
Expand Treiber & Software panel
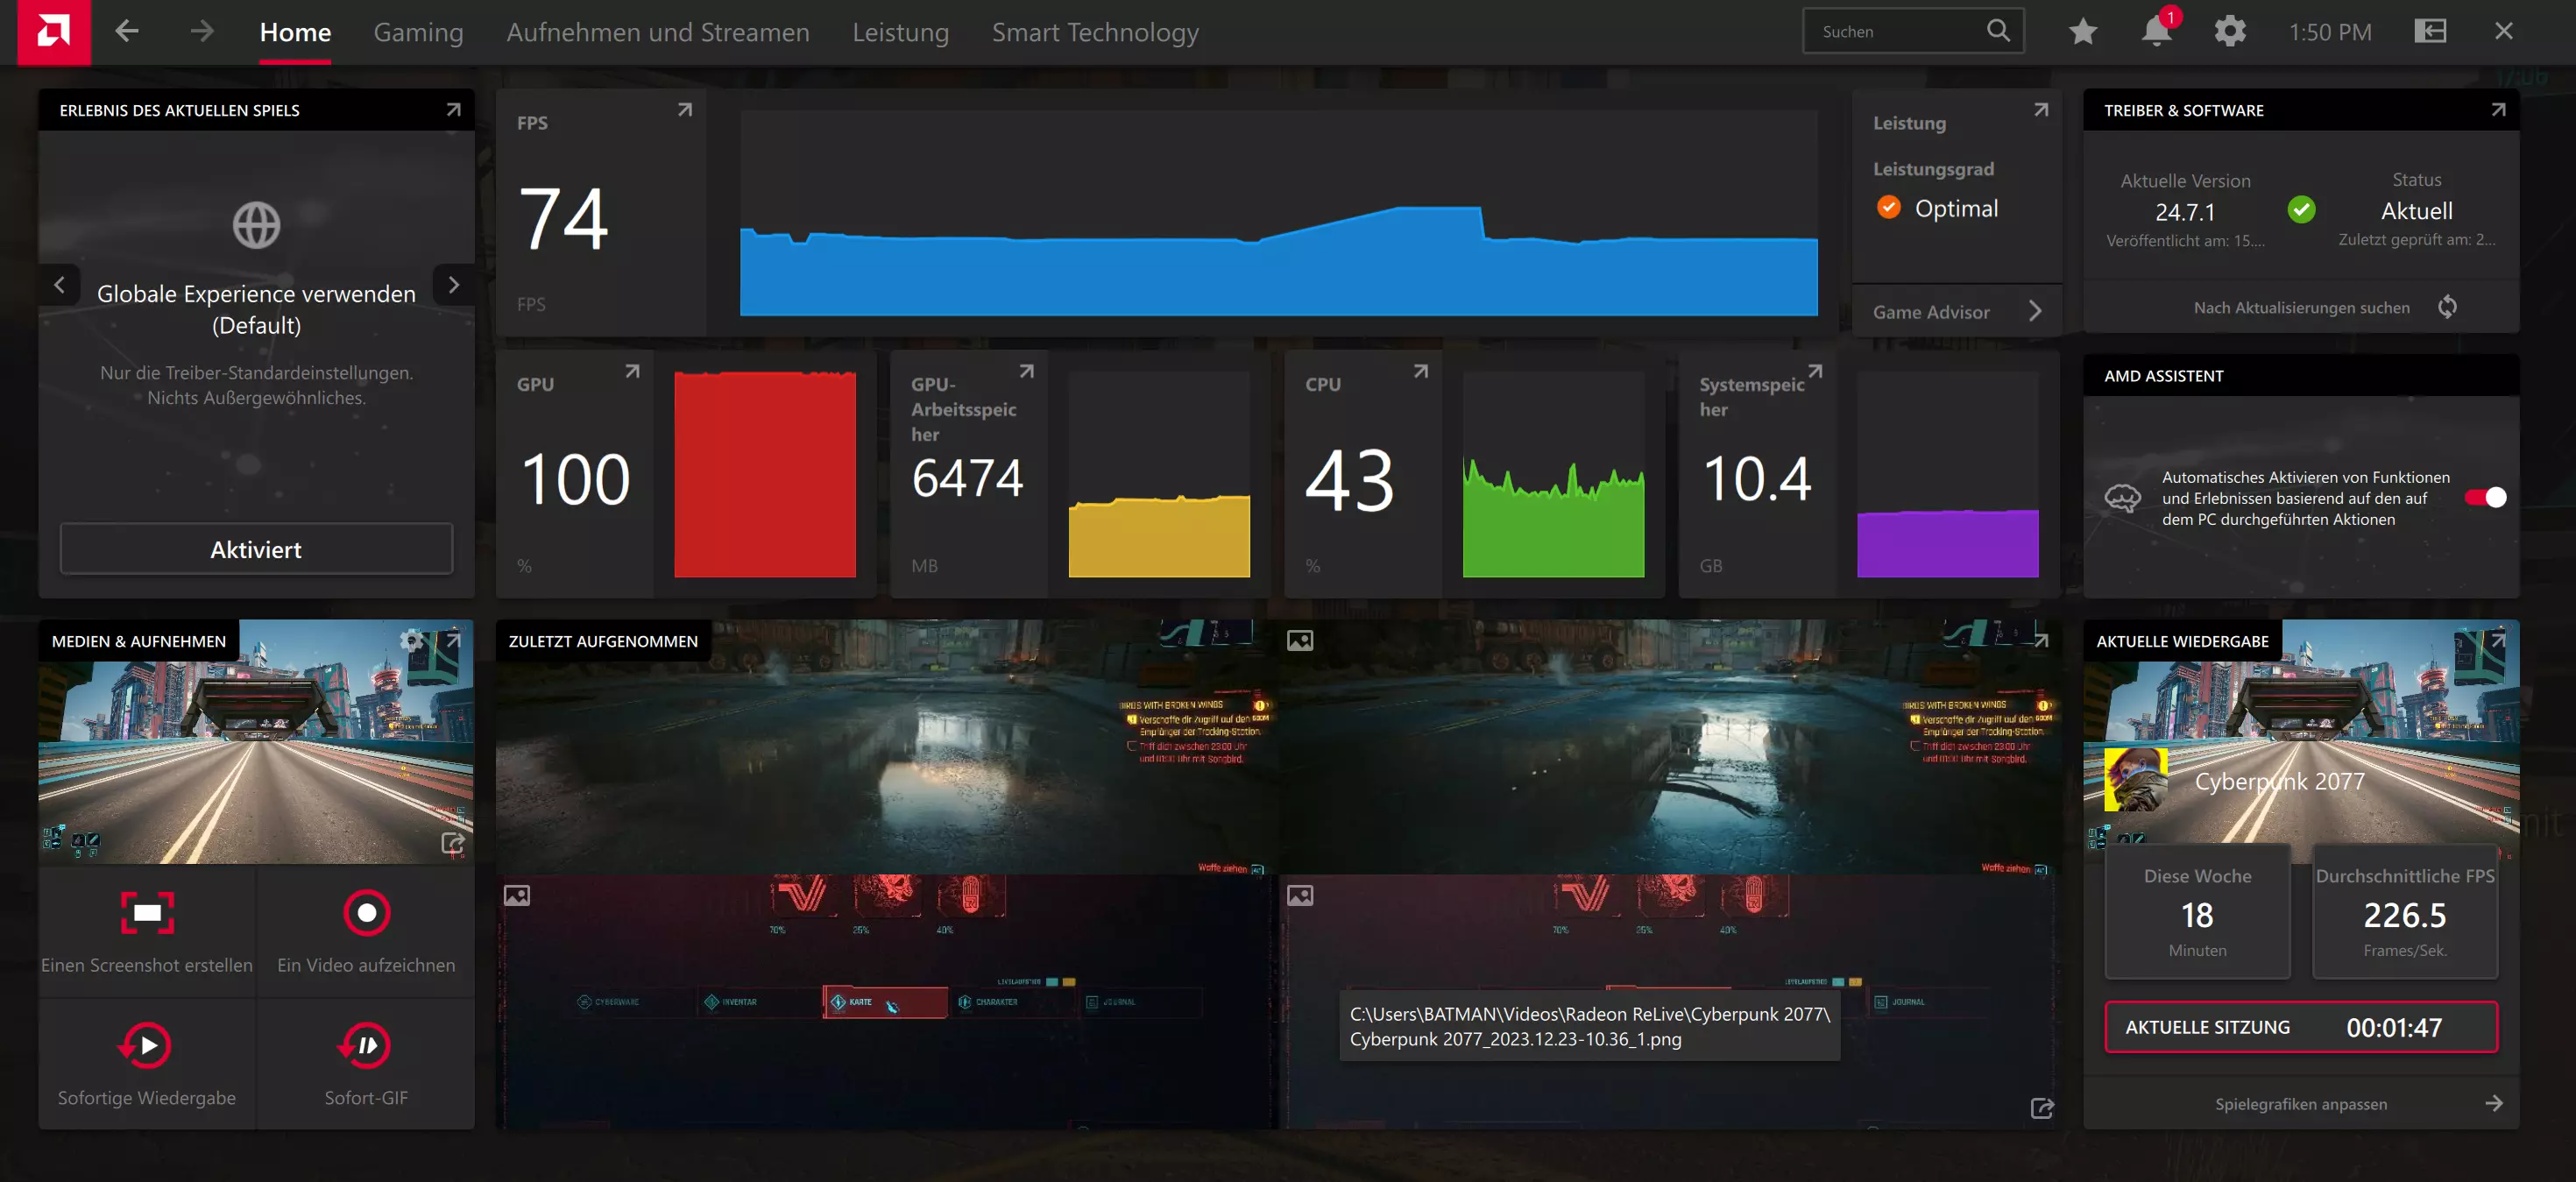2498,110
